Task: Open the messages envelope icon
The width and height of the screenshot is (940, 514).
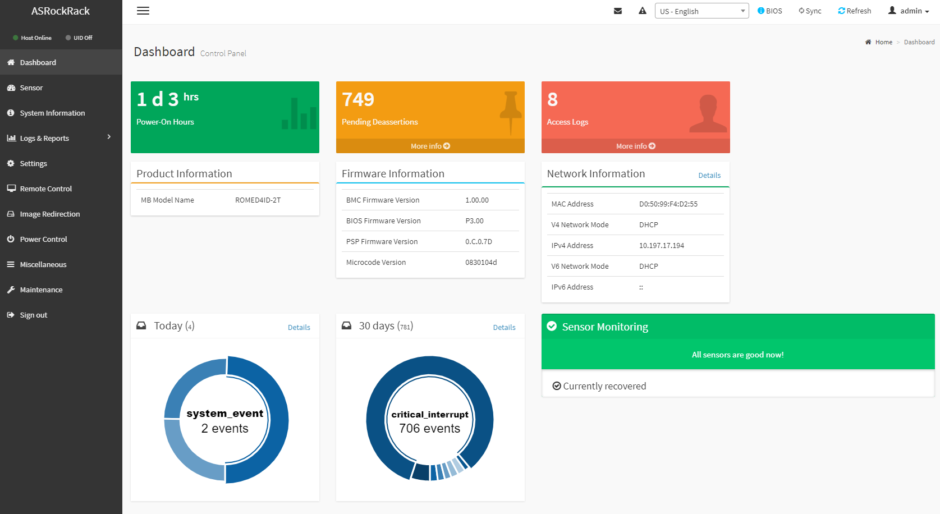Action: [618, 11]
